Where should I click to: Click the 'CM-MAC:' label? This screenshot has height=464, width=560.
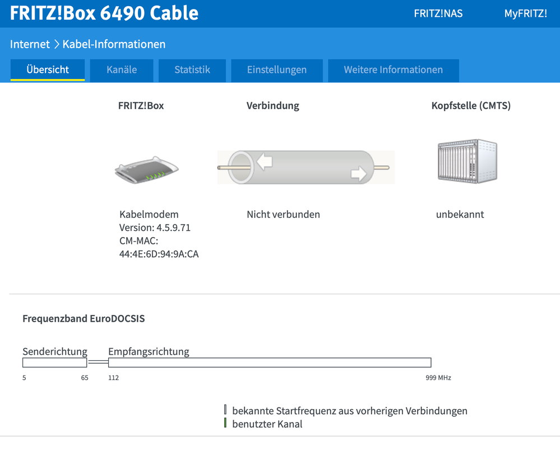(138, 241)
